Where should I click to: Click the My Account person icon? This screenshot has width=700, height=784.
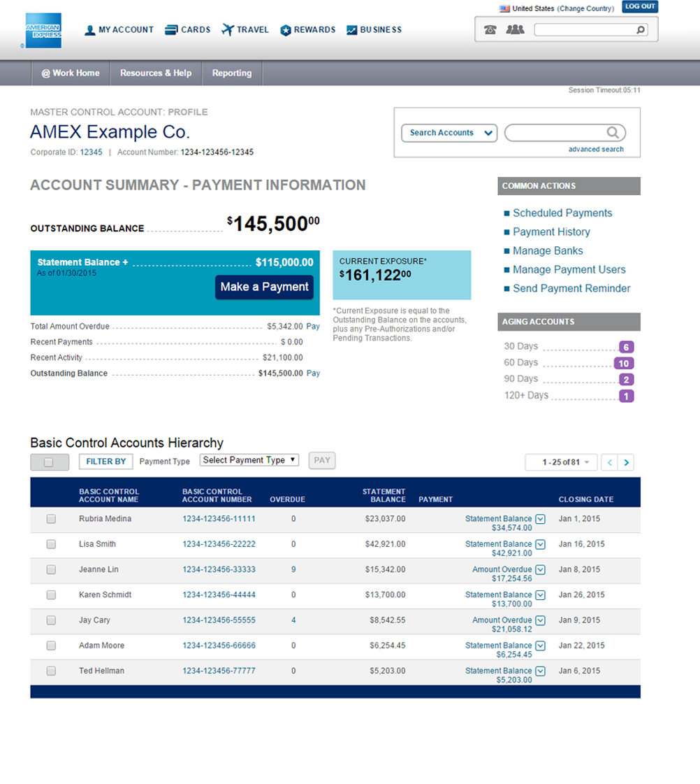pyautogui.click(x=90, y=30)
